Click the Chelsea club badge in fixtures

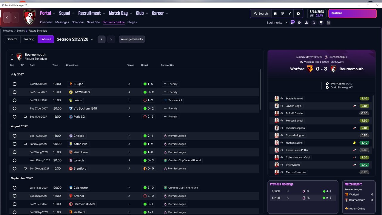tap(71, 136)
